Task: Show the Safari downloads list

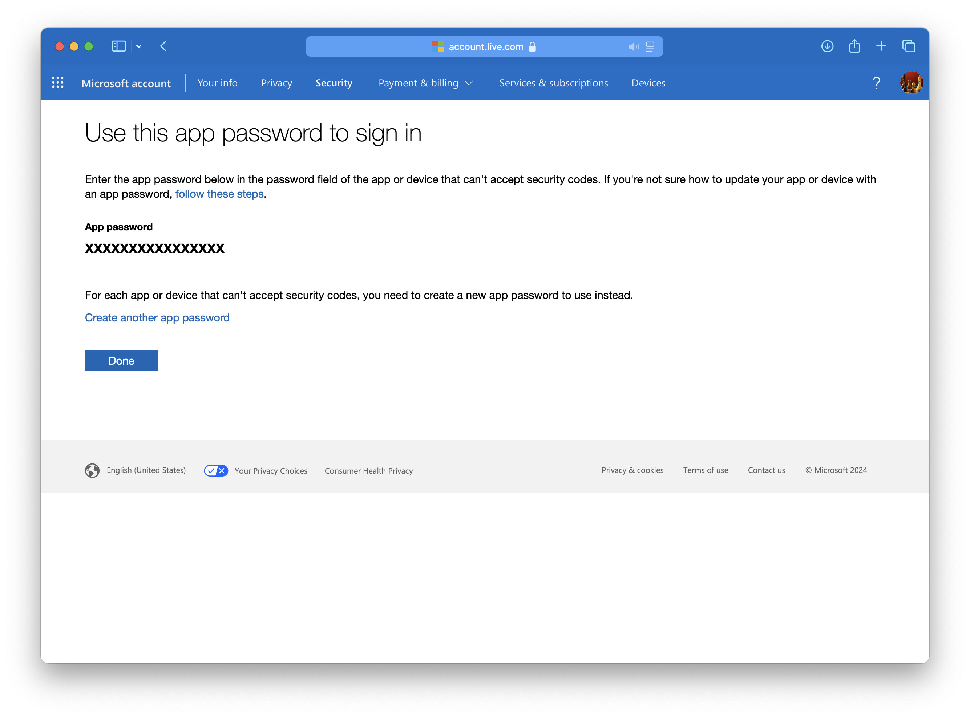Action: pos(827,46)
